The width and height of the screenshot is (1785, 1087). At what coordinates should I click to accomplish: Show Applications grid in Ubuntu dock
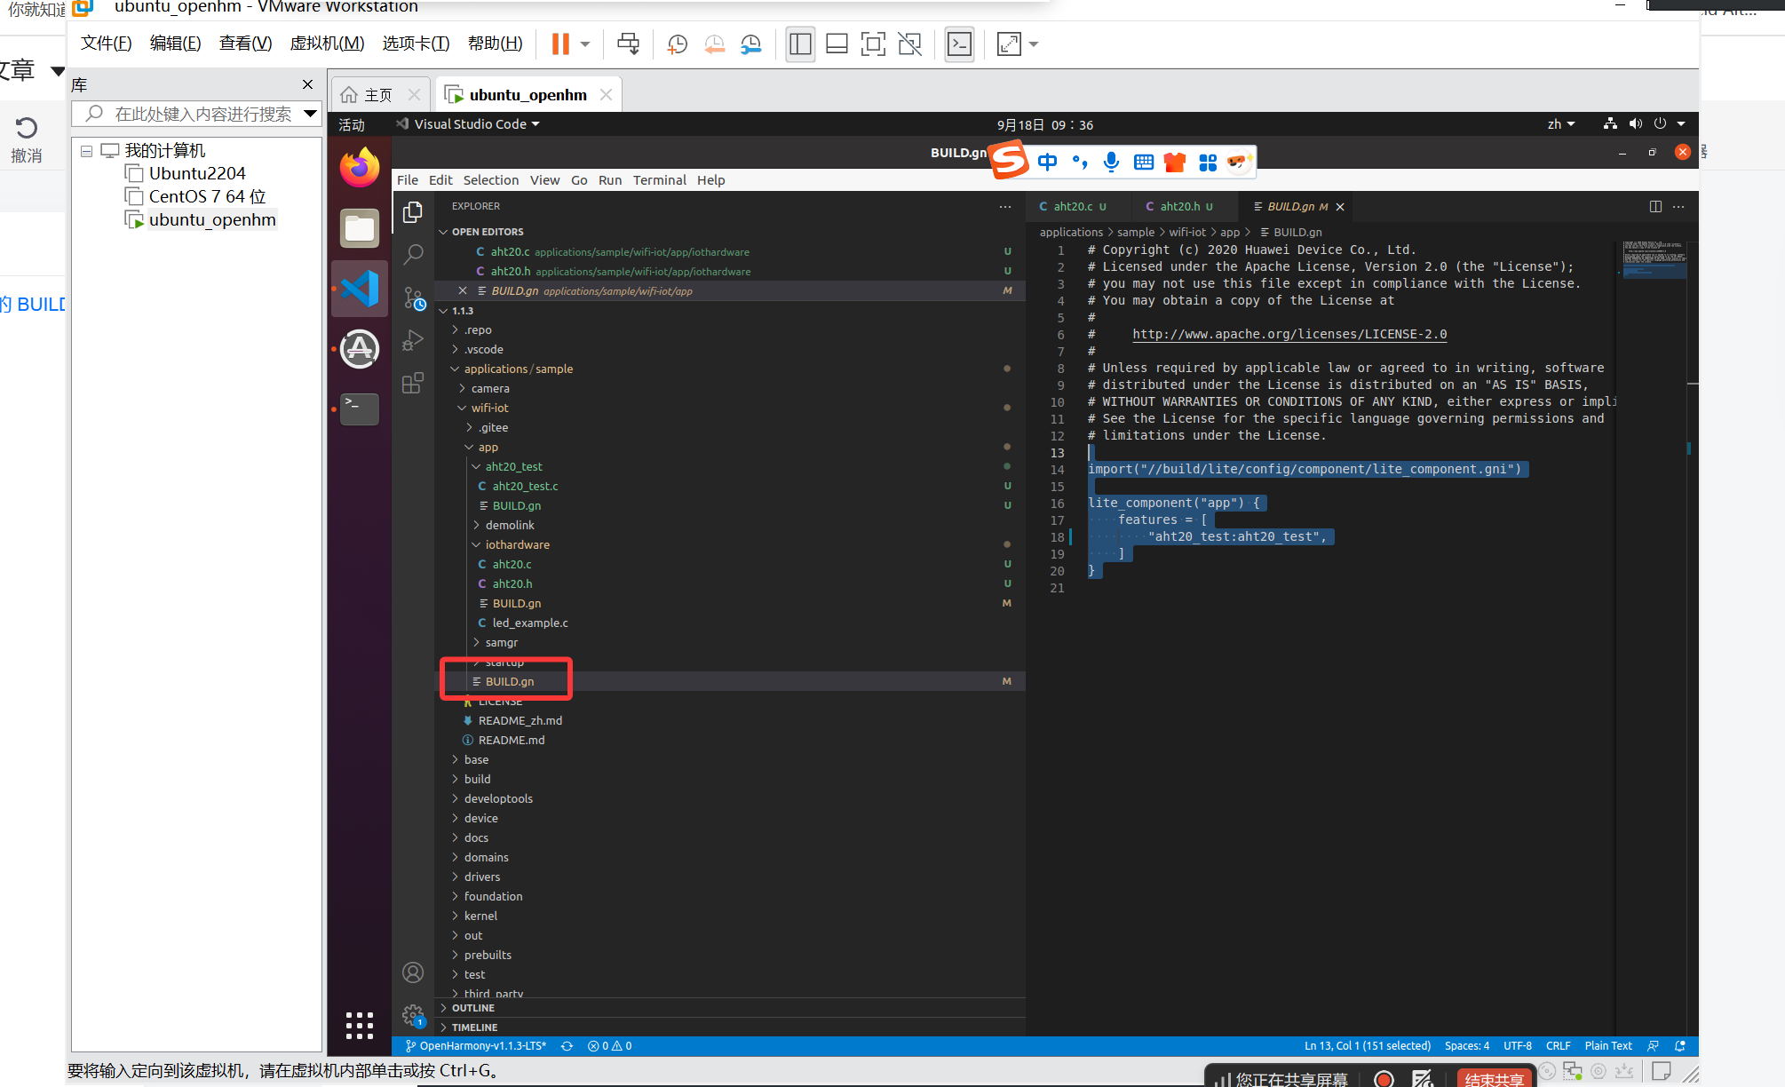point(360,1025)
